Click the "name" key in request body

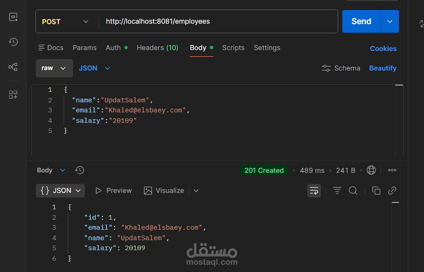[84, 100]
